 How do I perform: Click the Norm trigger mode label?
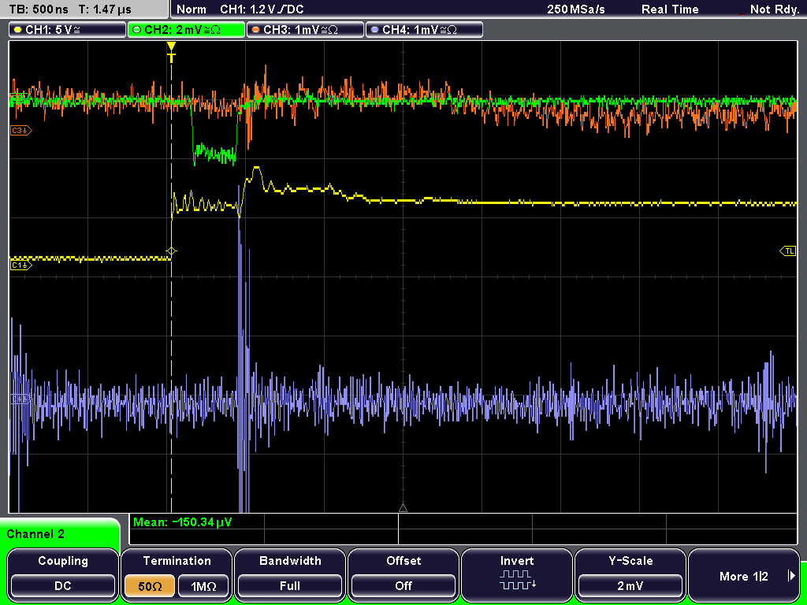tap(192, 9)
